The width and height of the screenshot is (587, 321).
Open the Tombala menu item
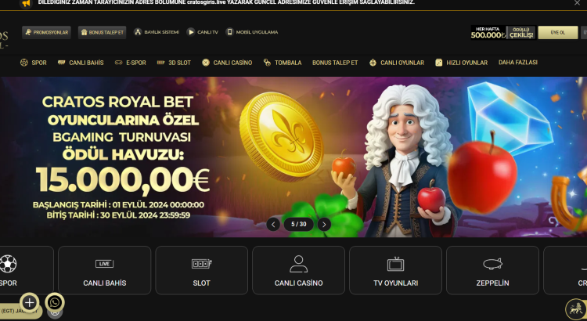point(283,63)
